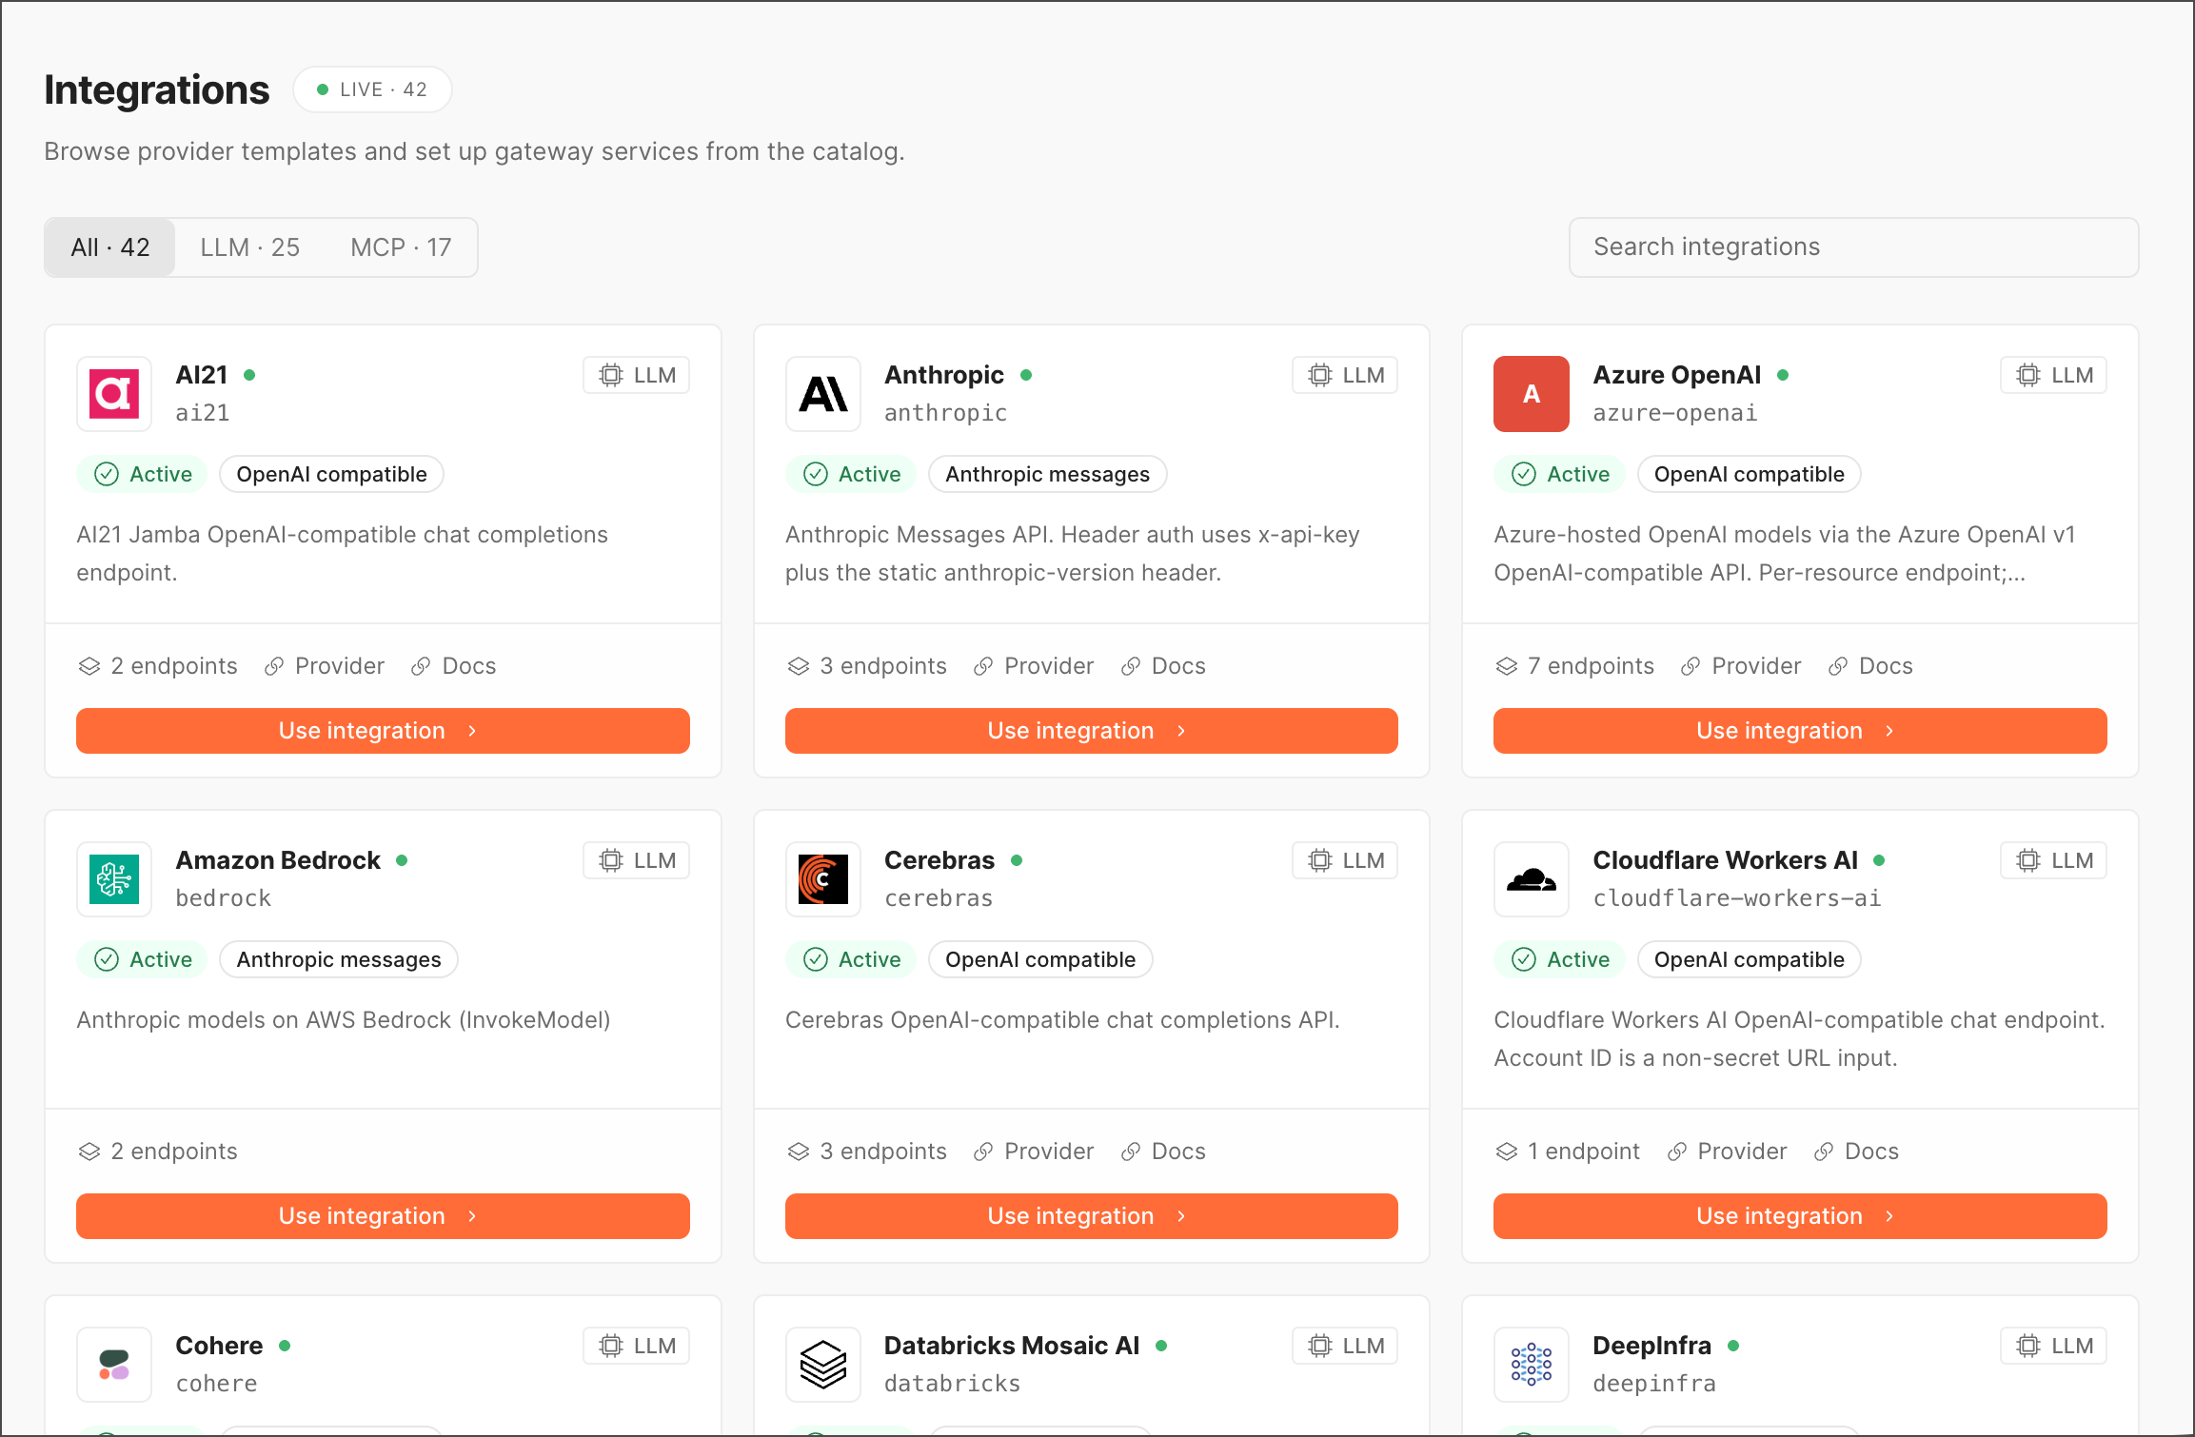
Task: Click the LLM chip badge on Amazon Bedrock card
Action: 637,860
